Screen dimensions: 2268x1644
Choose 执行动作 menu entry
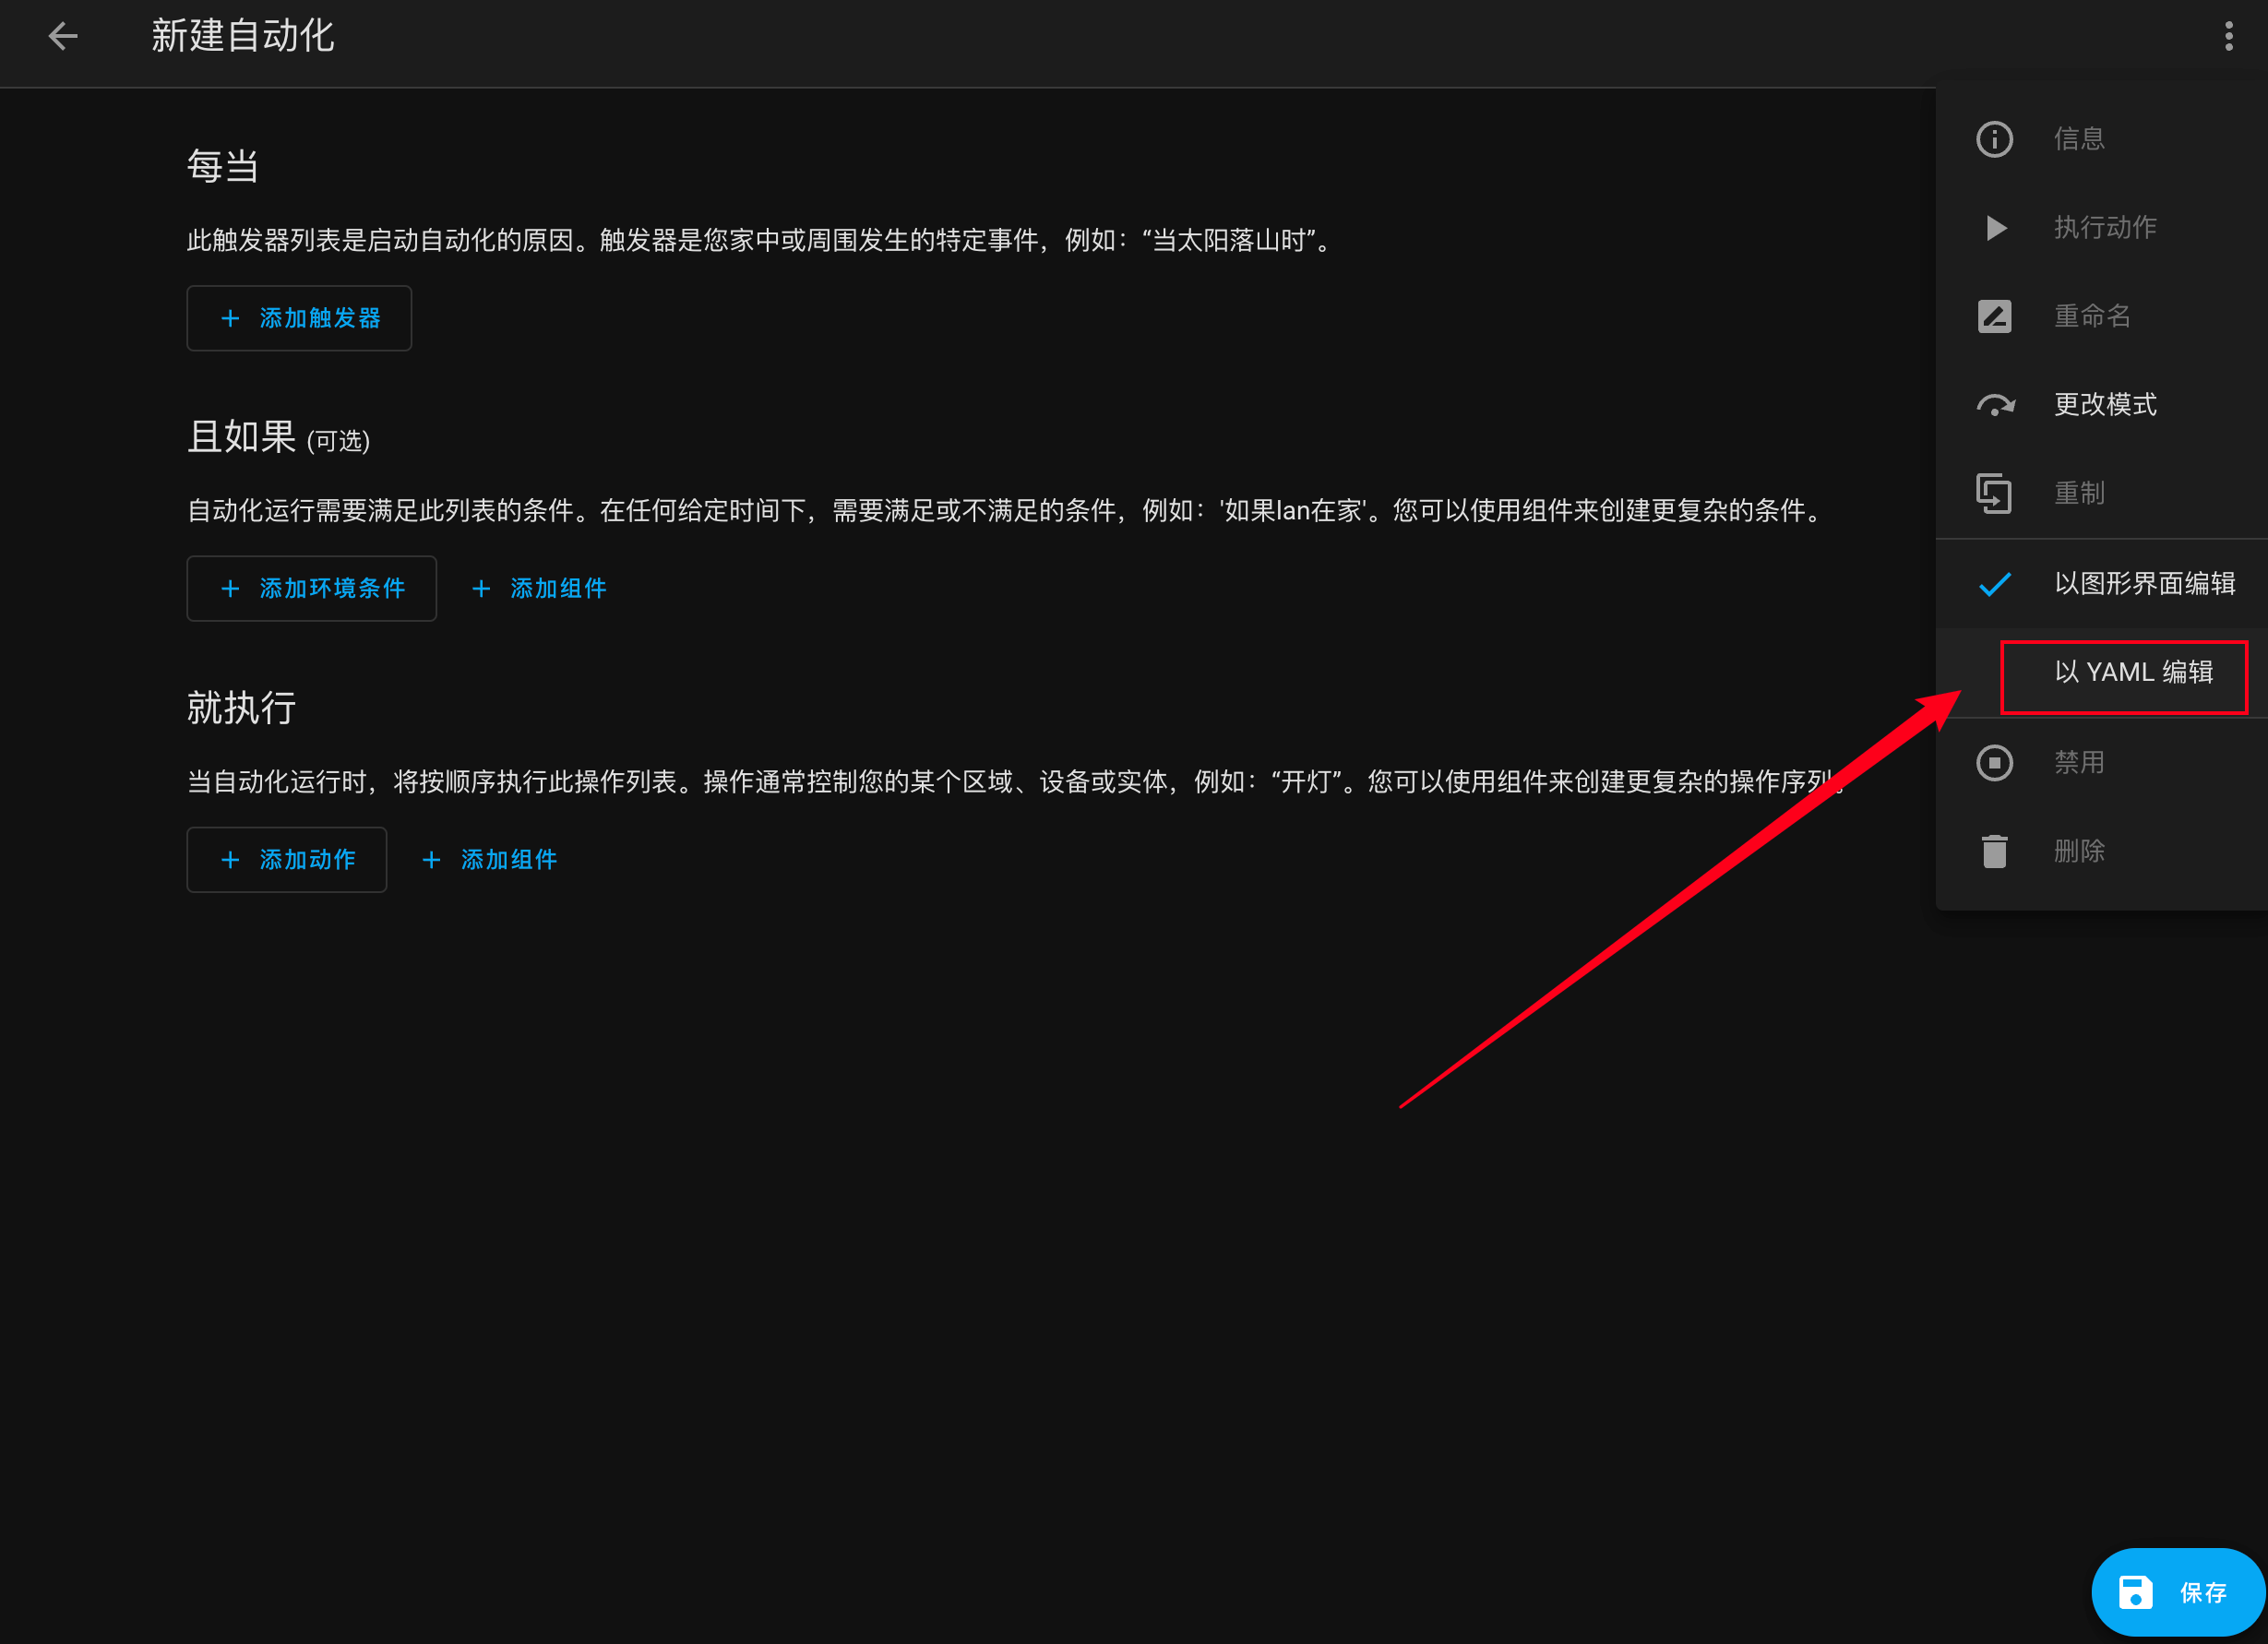point(2101,228)
